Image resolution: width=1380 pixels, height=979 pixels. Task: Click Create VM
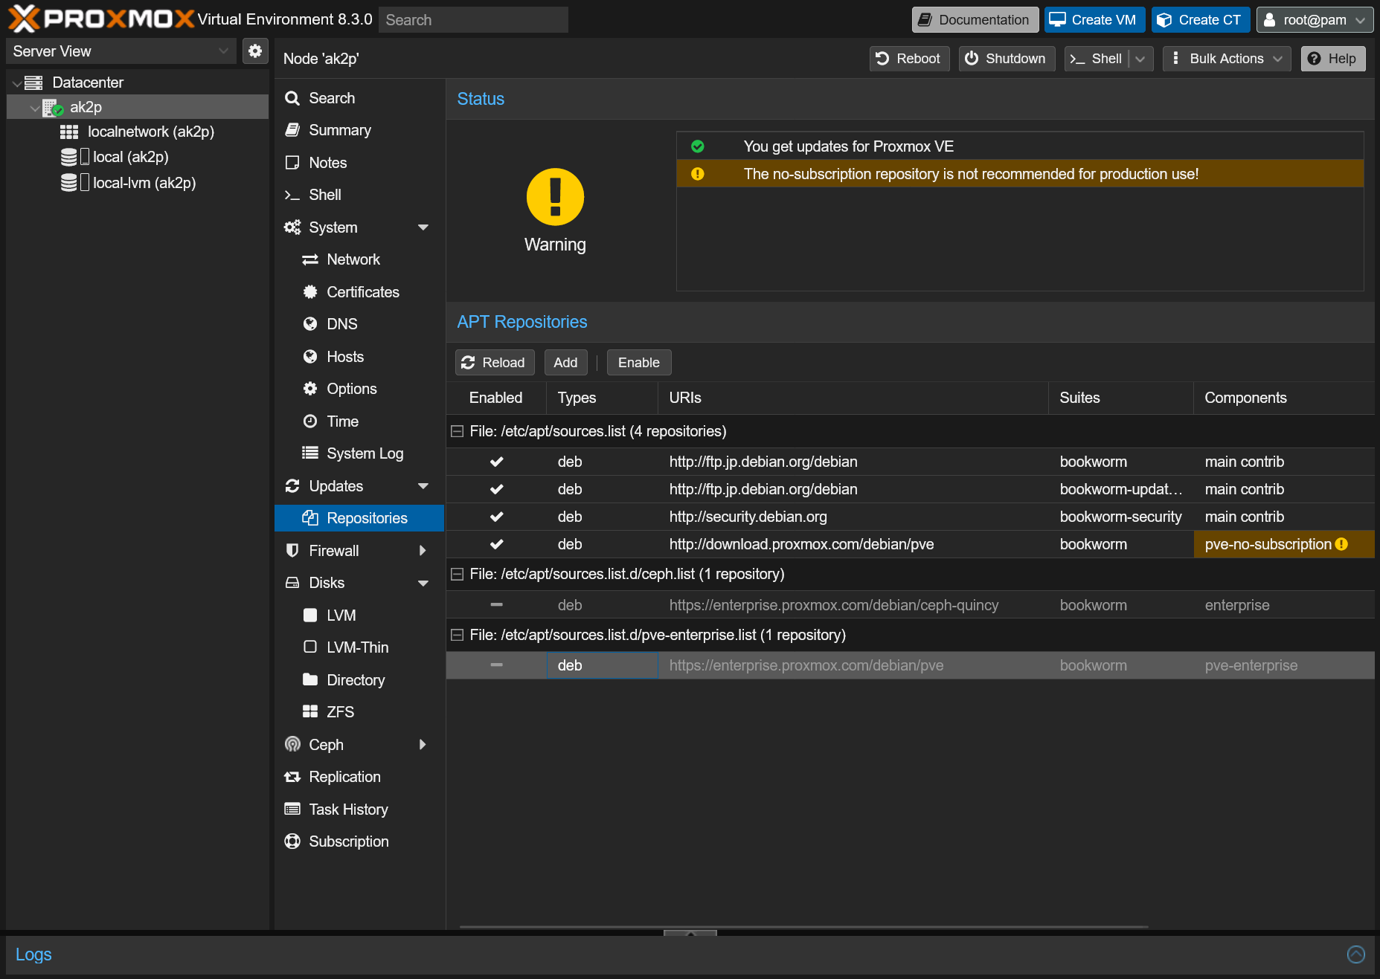pos(1094,20)
